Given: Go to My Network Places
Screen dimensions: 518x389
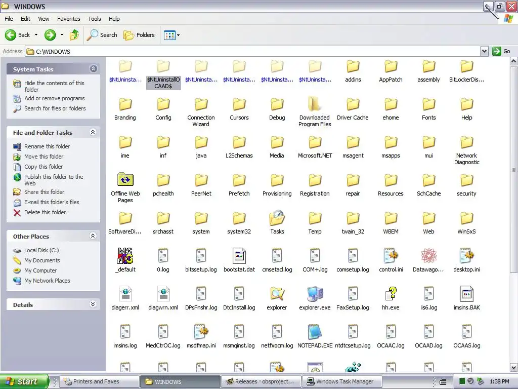Looking at the screenshot, I should 47,281.
